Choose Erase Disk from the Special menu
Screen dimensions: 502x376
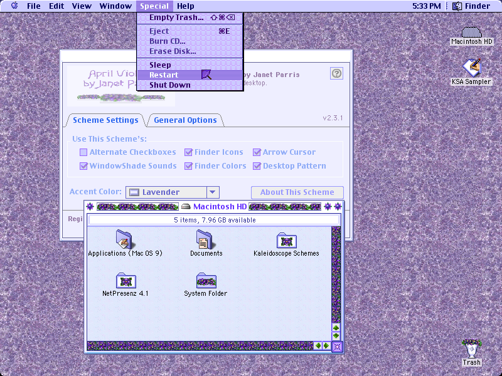pyautogui.click(x=190, y=51)
